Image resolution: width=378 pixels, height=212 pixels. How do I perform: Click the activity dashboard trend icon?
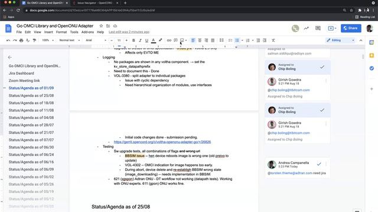click(306, 28)
